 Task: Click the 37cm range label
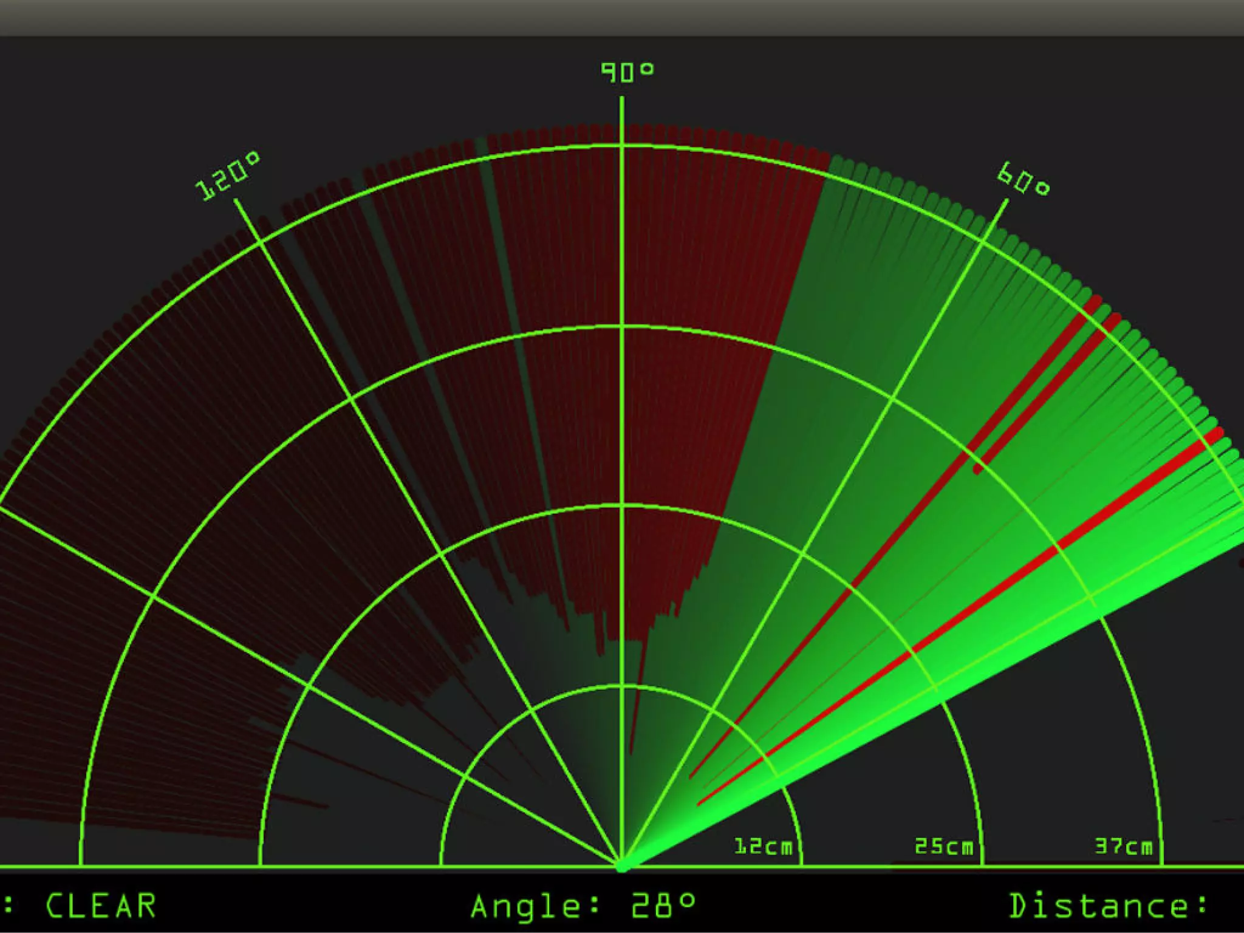1123,847
